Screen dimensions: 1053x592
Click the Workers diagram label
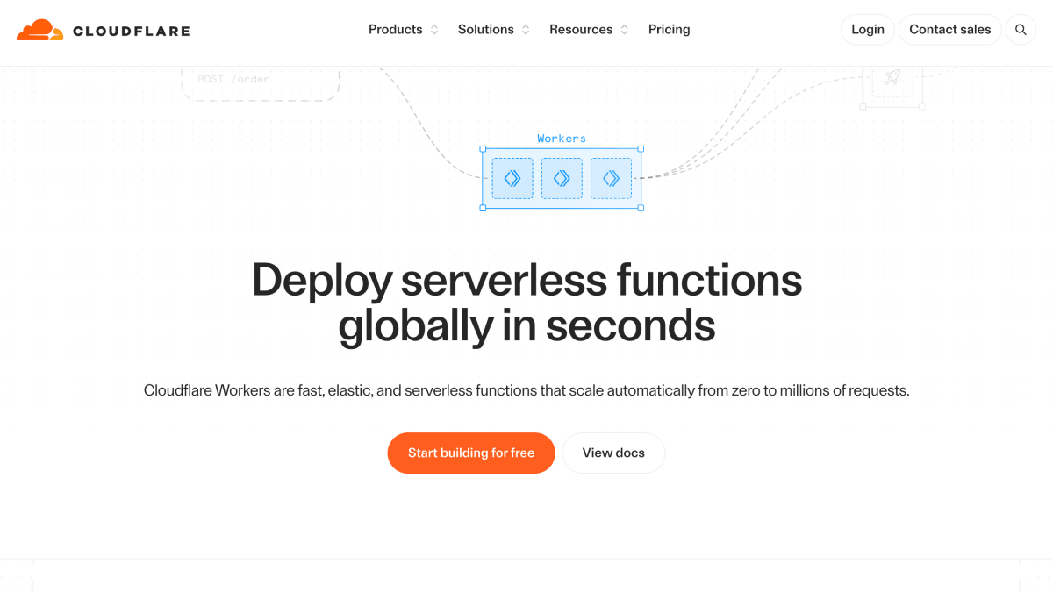[562, 139]
